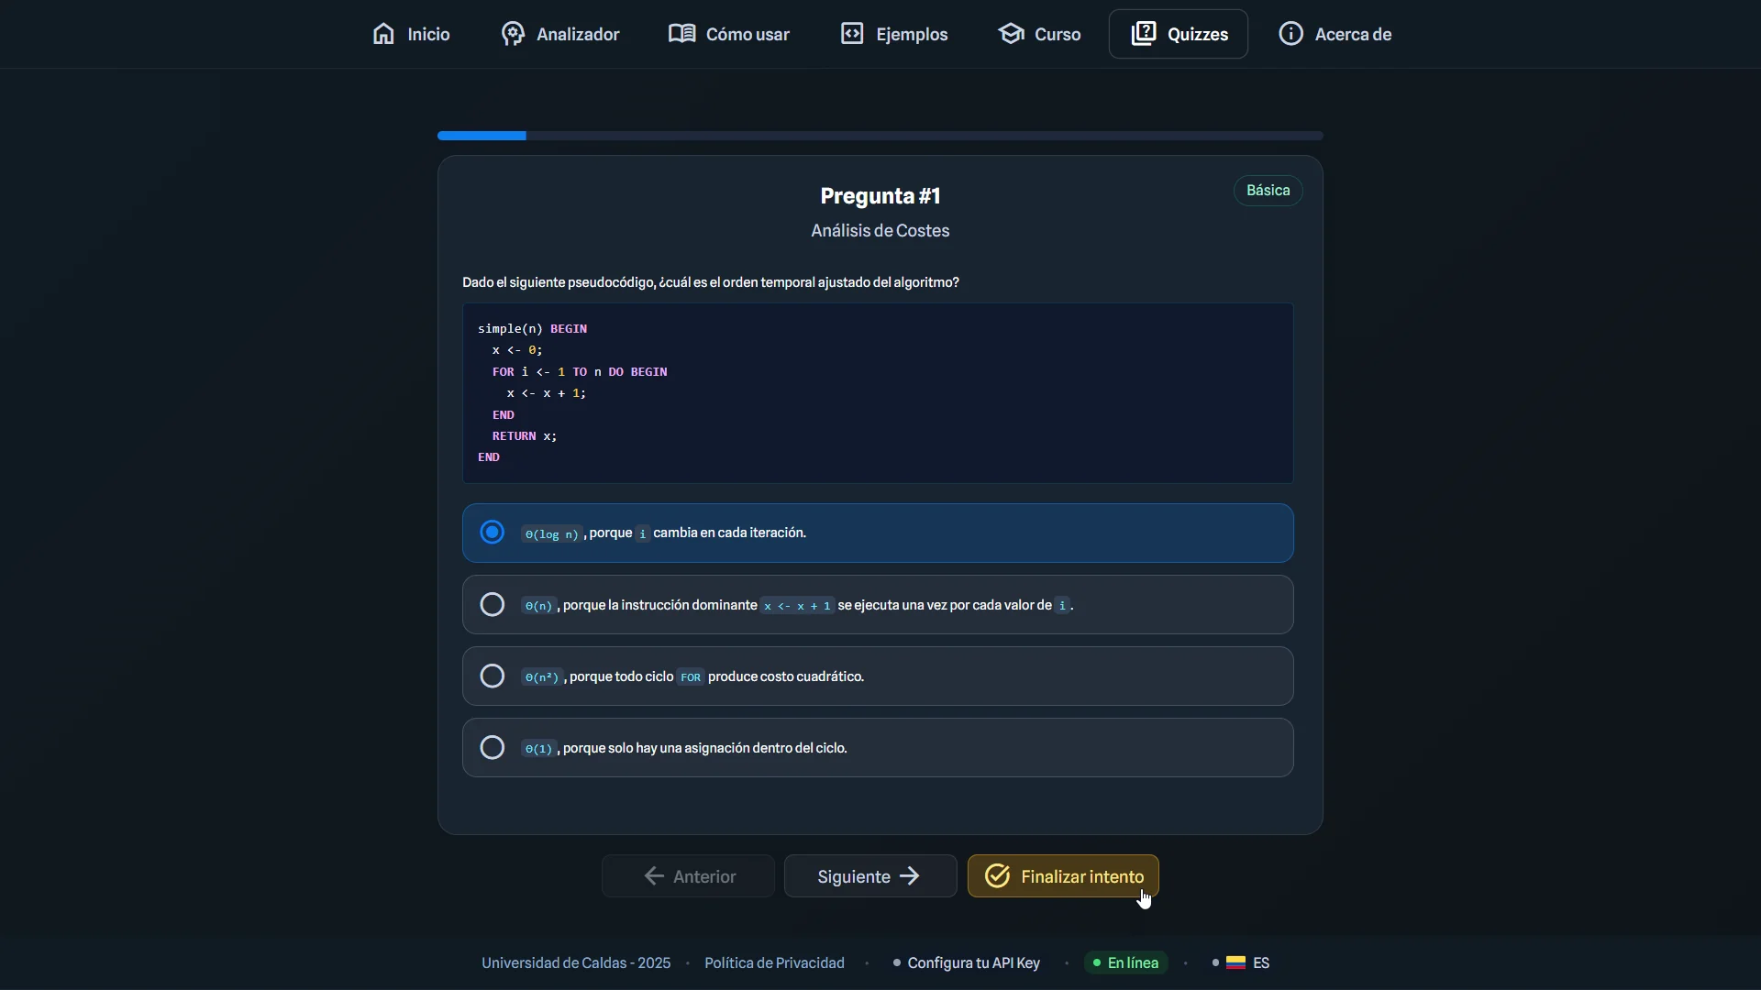Click the Universidad de Caldas - 2025 link
This screenshot has width=1761, height=990.
pos(576,962)
